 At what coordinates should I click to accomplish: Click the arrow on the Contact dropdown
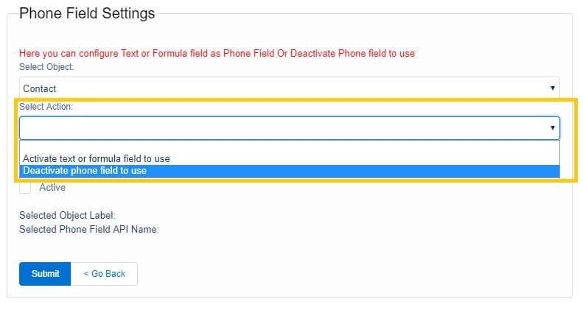pyautogui.click(x=552, y=88)
